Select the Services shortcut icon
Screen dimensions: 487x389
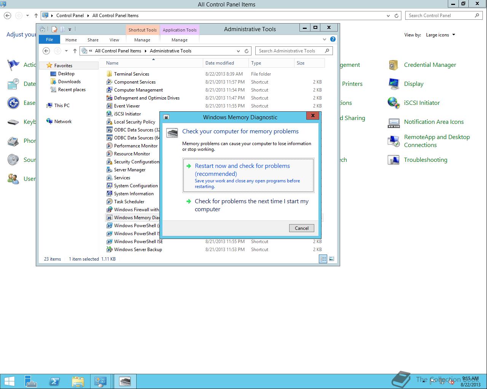pos(109,178)
